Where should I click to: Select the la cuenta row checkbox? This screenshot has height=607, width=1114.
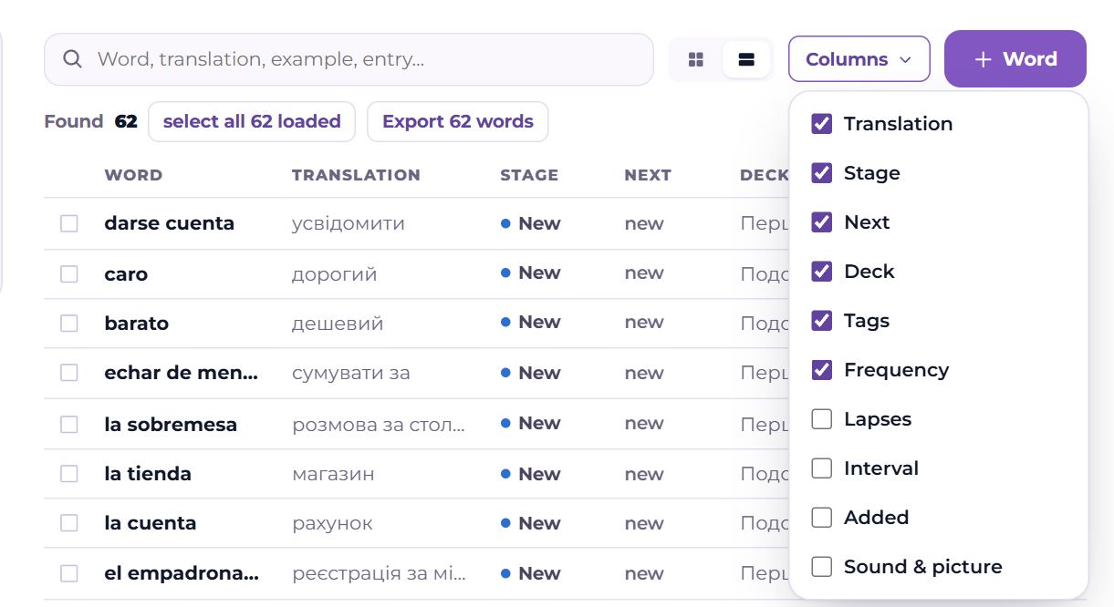coord(69,523)
